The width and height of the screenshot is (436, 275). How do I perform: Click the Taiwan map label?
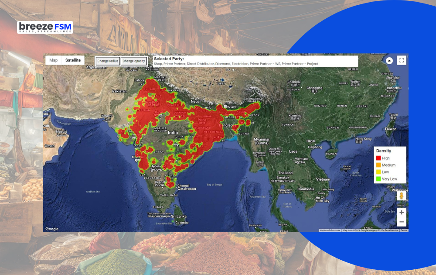[x=390, y=129]
